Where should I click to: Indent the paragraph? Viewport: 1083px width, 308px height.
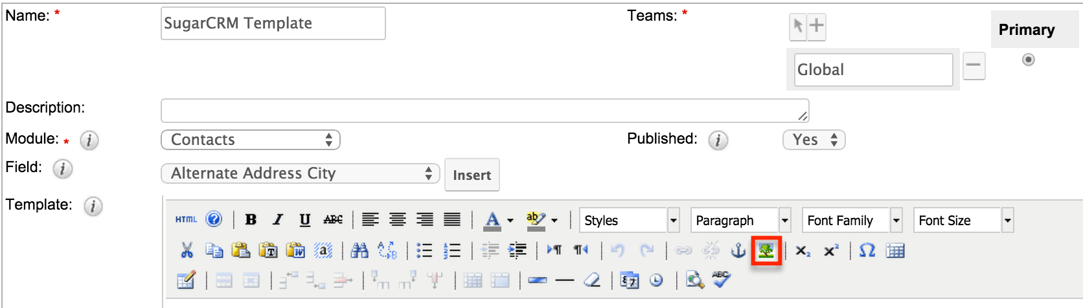coord(518,251)
